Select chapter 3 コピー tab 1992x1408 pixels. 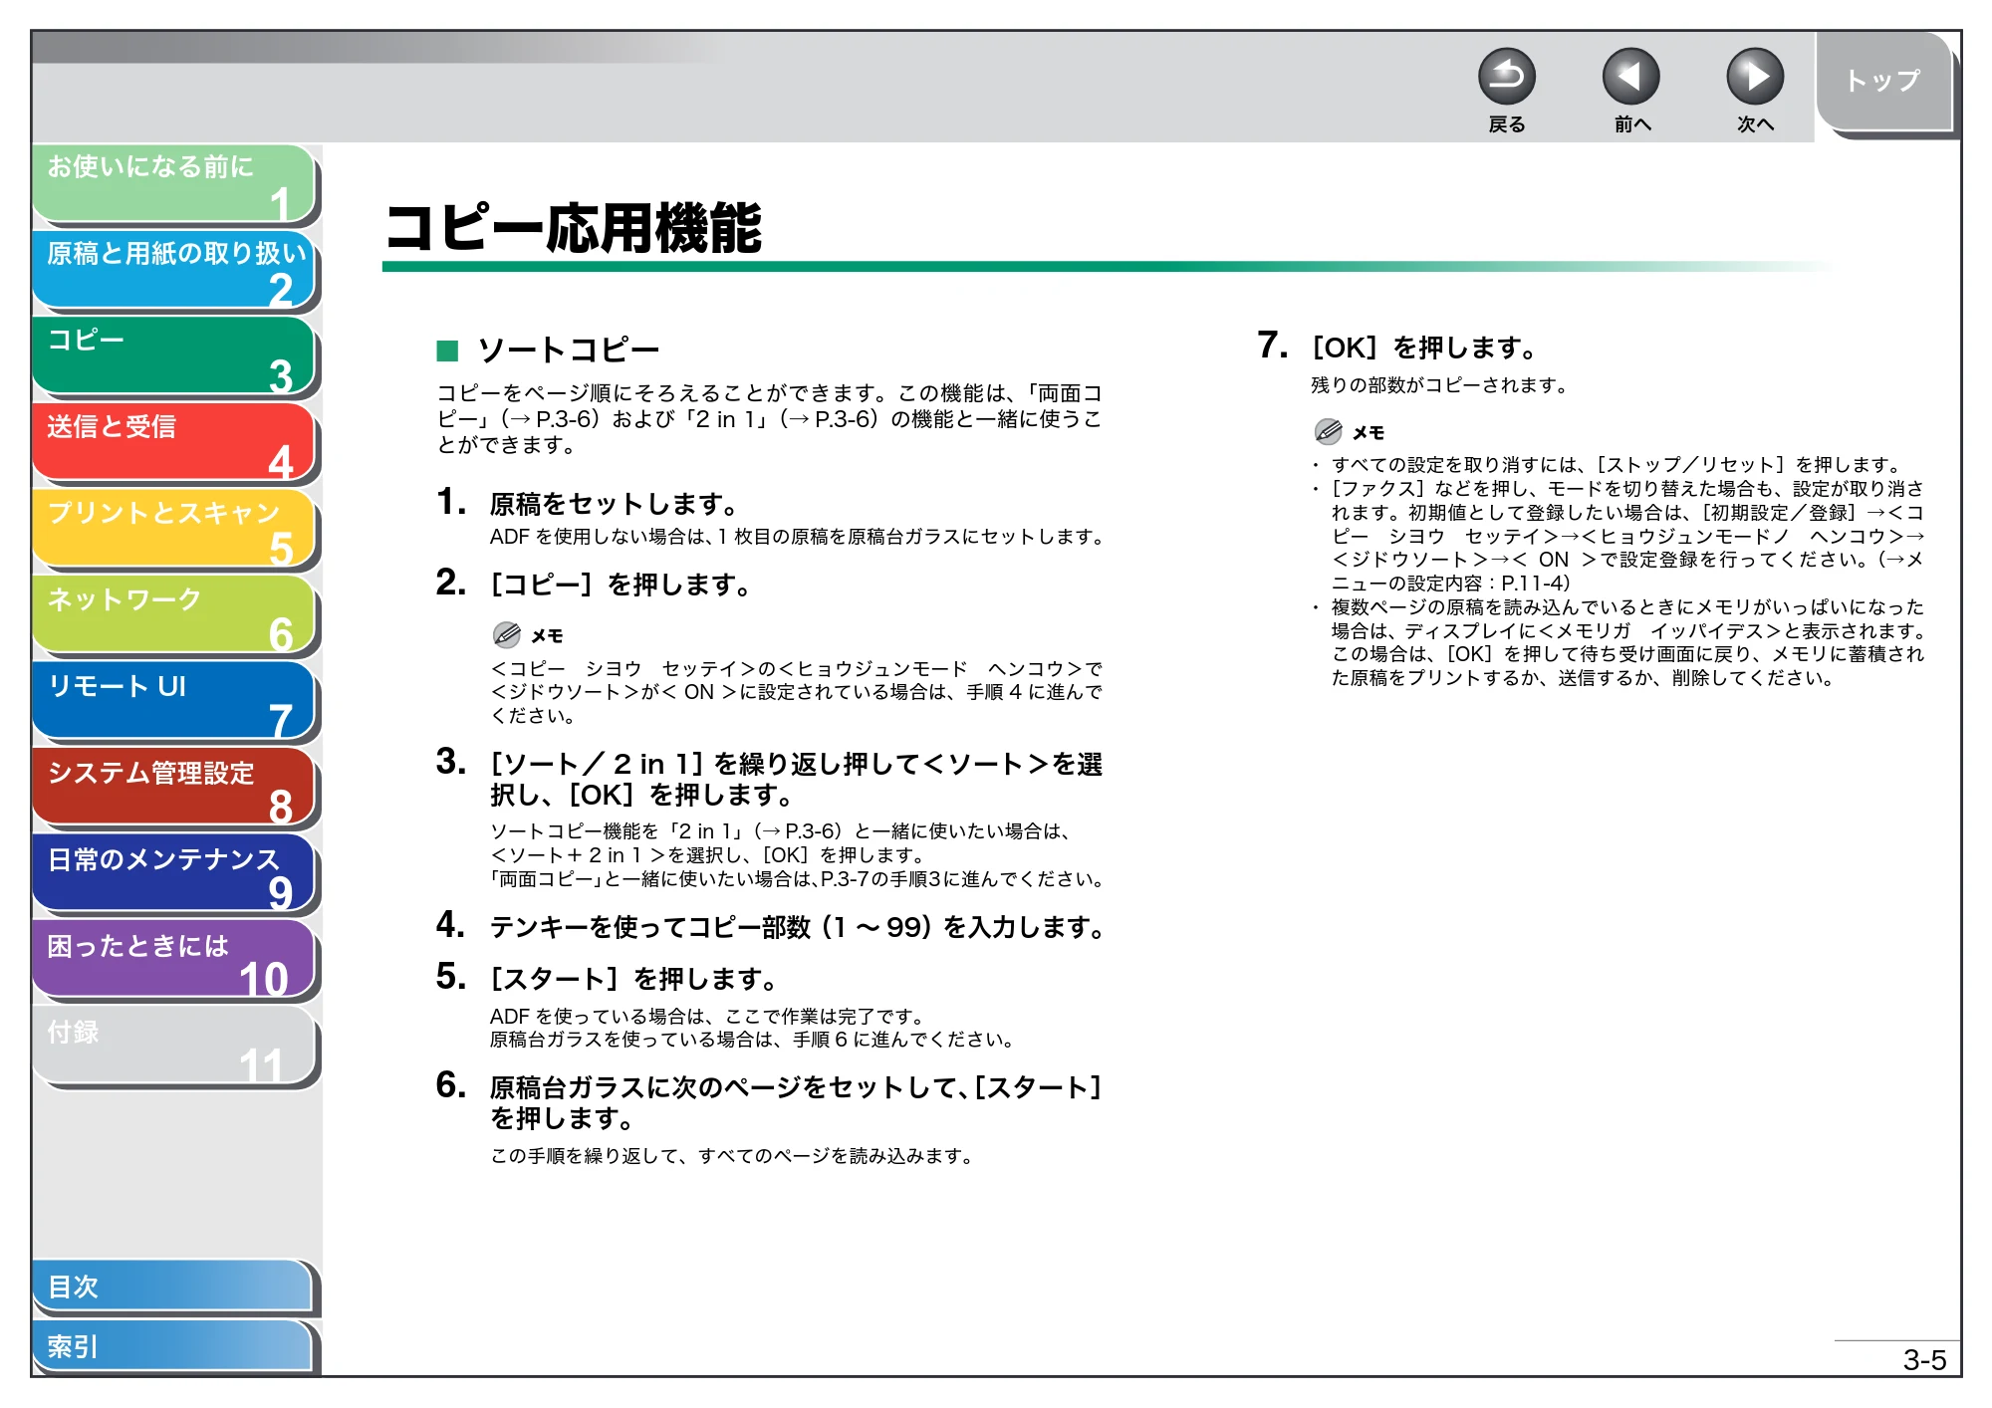coord(174,356)
